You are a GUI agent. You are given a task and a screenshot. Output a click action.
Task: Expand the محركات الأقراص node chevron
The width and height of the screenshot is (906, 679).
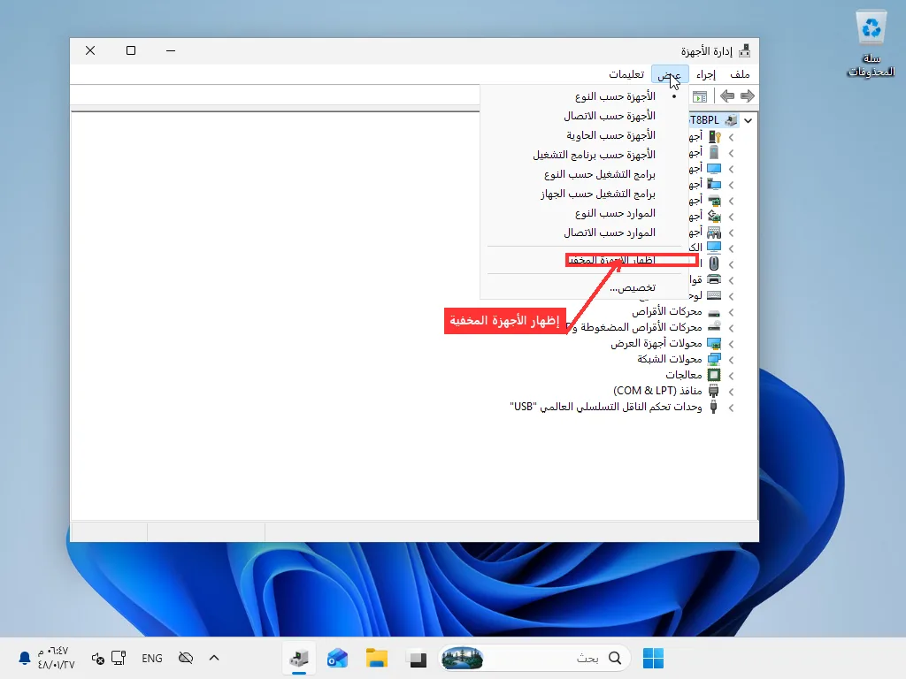click(731, 312)
